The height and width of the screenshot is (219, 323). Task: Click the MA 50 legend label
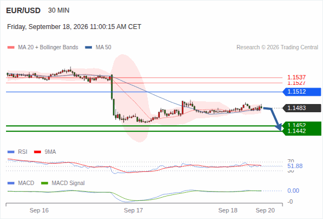[103, 48]
